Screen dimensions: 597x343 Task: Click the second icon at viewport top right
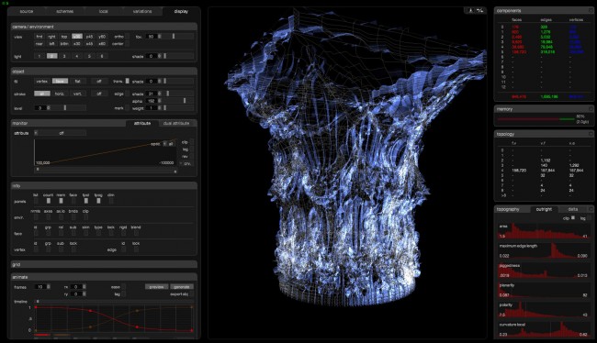[x=480, y=10]
